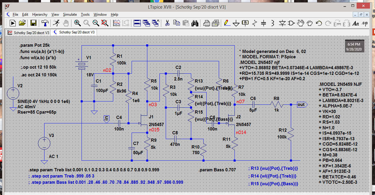Place an Inductor component
This screenshot has width=375, height=195.
pyautogui.click(x=273, y=23)
